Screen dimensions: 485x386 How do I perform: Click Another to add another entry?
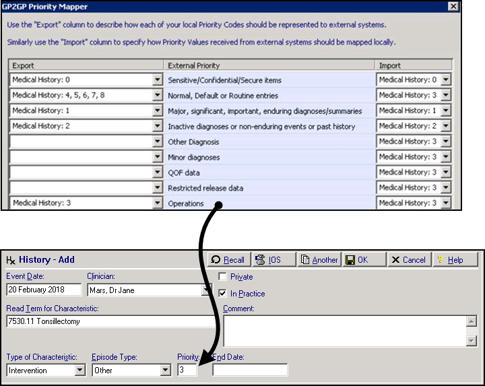[x=319, y=260]
